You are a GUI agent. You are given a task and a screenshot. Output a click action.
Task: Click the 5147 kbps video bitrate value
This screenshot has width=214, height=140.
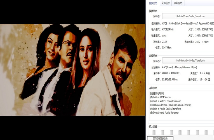pos(167,48)
